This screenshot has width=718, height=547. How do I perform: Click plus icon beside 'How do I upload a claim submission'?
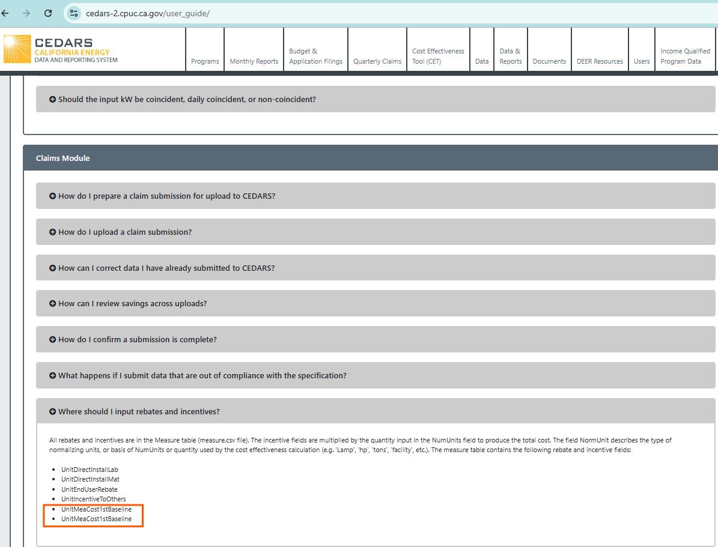click(x=53, y=232)
